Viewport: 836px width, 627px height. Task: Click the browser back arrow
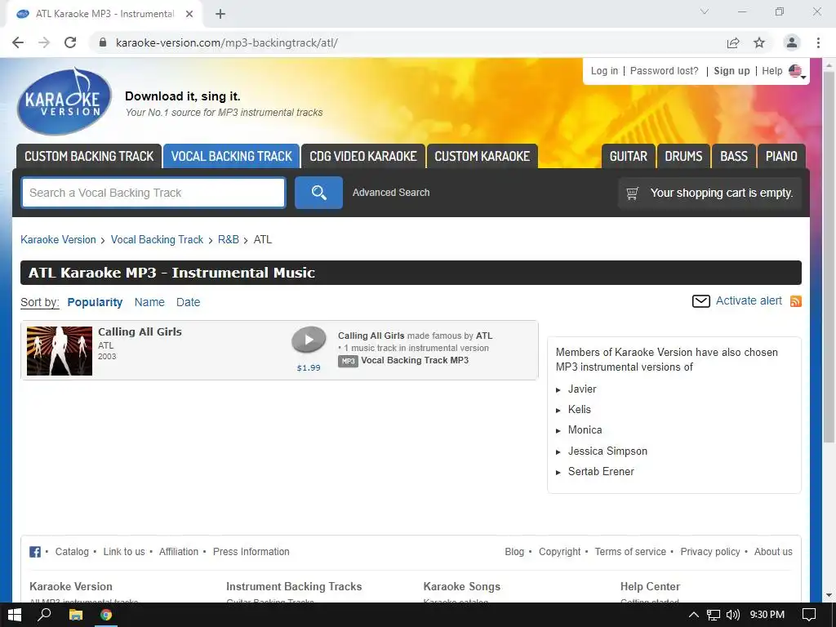18,42
